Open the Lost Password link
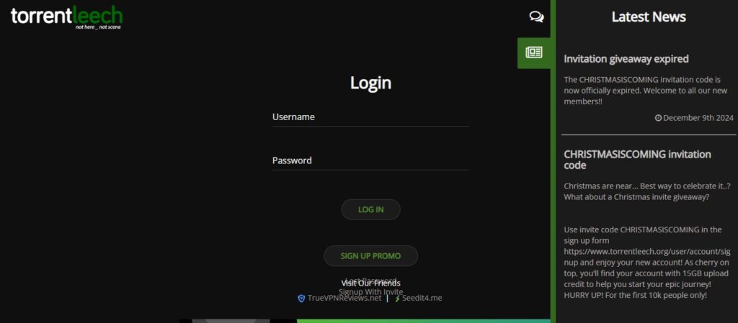This screenshot has width=738, height=323. point(371,281)
